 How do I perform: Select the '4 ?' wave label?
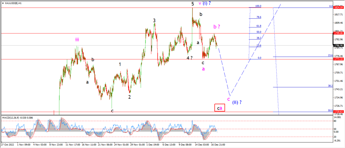189,58
